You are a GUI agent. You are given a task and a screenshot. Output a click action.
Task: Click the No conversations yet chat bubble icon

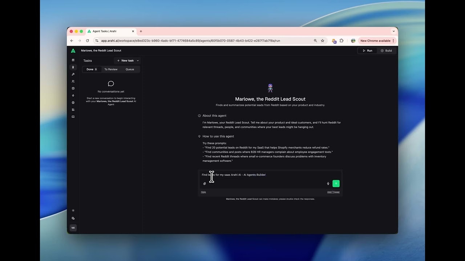point(111,84)
